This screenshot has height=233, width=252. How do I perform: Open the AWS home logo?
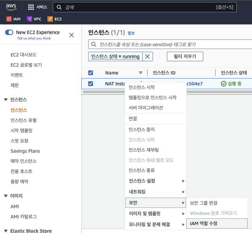coord(11,7)
